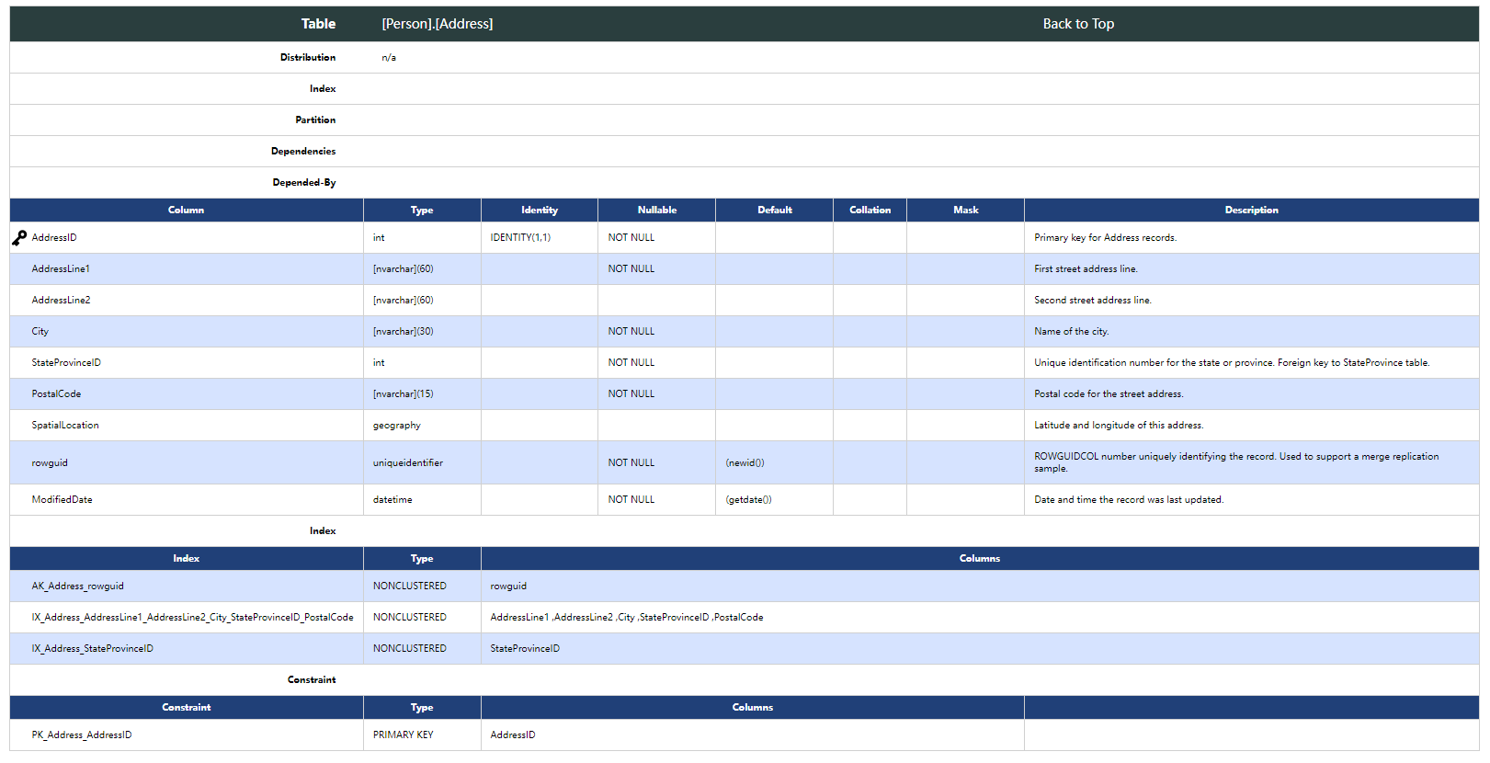Click the index columns list starting AddressLine1
Image resolution: width=1490 pixels, height=763 pixels.
[627, 618]
